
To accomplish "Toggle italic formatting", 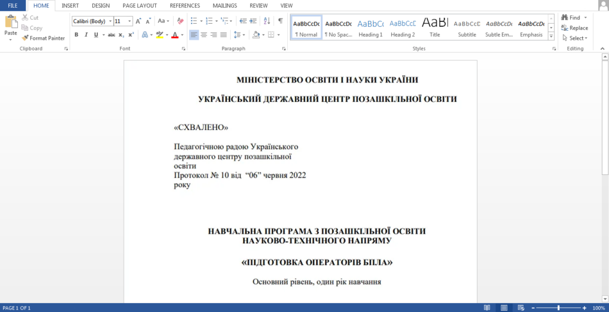I will coord(86,35).
